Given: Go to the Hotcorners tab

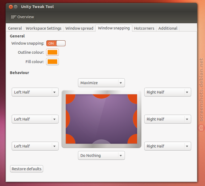Looking at the screenshot, I should pos(144,28).
